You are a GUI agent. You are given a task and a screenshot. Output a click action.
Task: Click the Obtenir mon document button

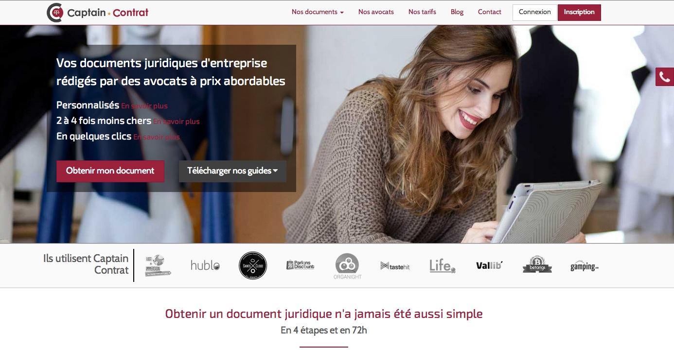tap(110, 171)
